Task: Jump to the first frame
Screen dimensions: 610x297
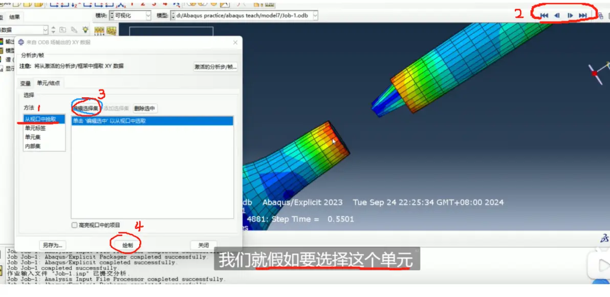Action: click(x=544, y=15)
